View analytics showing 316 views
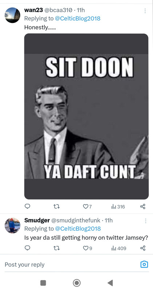This screenshot has width=153, height=291. (x=118, y=207)
